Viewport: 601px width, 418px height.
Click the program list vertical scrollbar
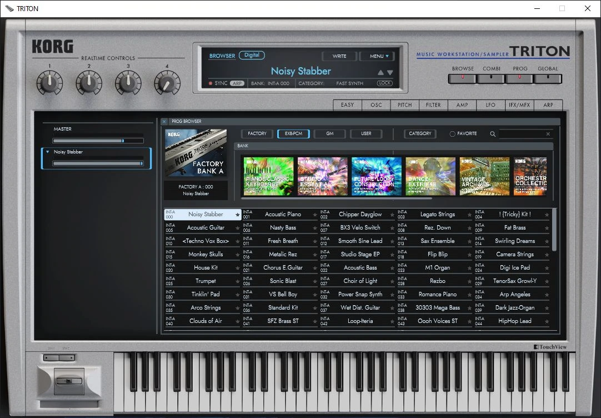[554, 230]
